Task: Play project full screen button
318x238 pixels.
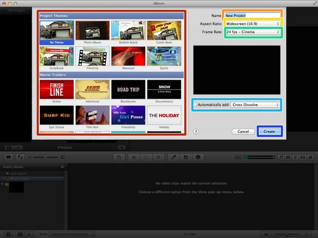Action: tap(9, 147)
